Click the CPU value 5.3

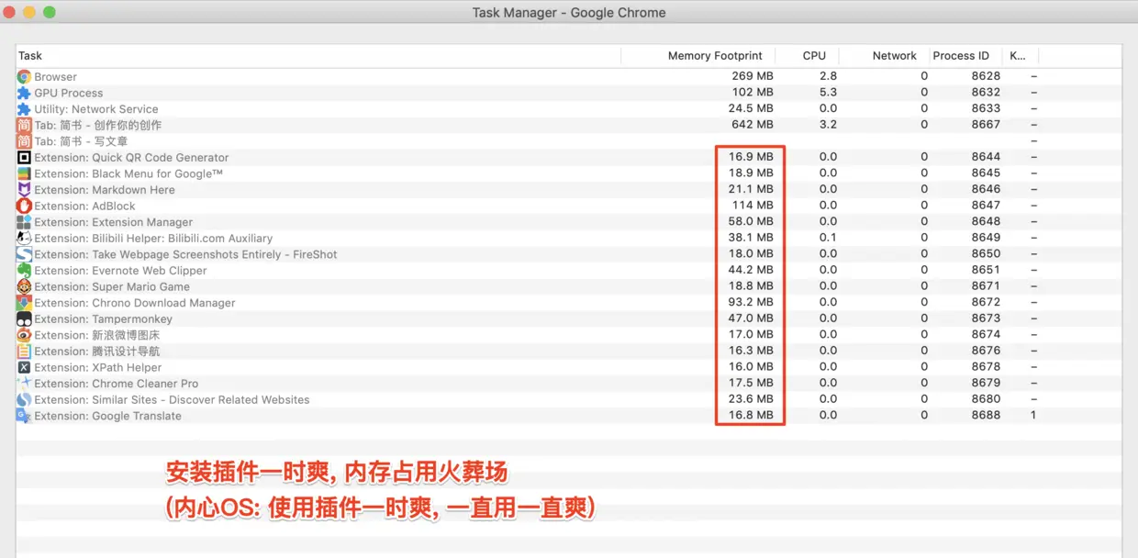coord(829,93)
